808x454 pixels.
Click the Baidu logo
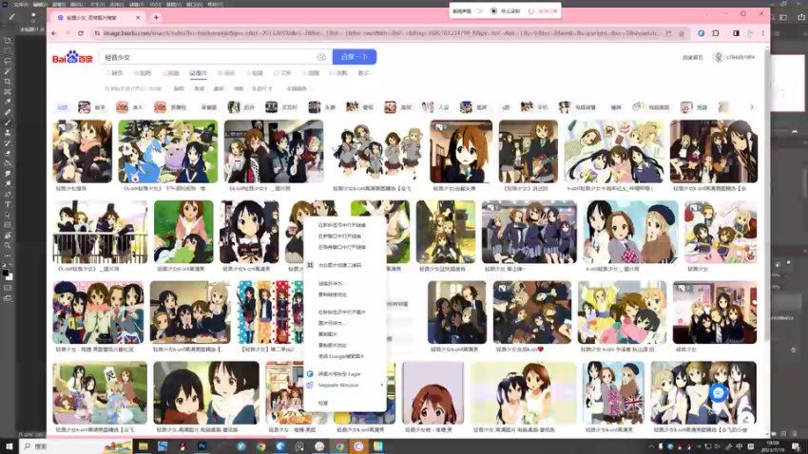72,57
